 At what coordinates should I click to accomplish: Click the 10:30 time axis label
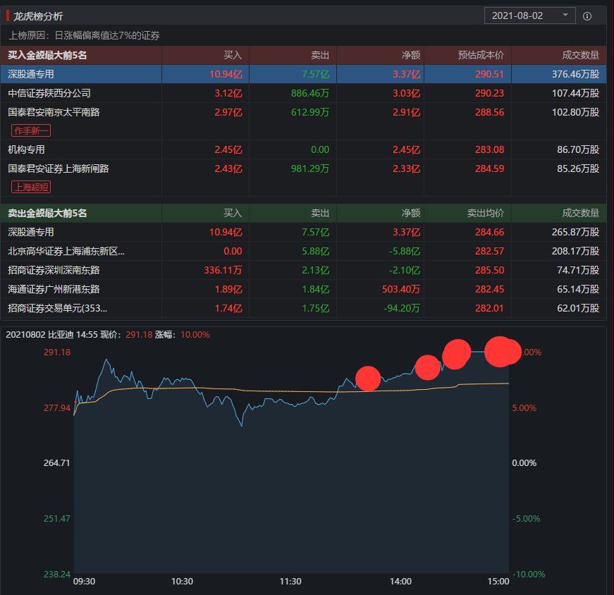tap(182, 582)
